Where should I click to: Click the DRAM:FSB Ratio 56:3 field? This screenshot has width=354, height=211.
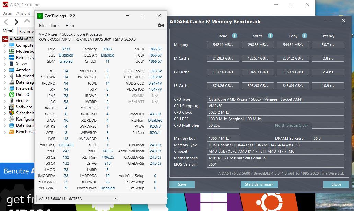click(328, 138)
